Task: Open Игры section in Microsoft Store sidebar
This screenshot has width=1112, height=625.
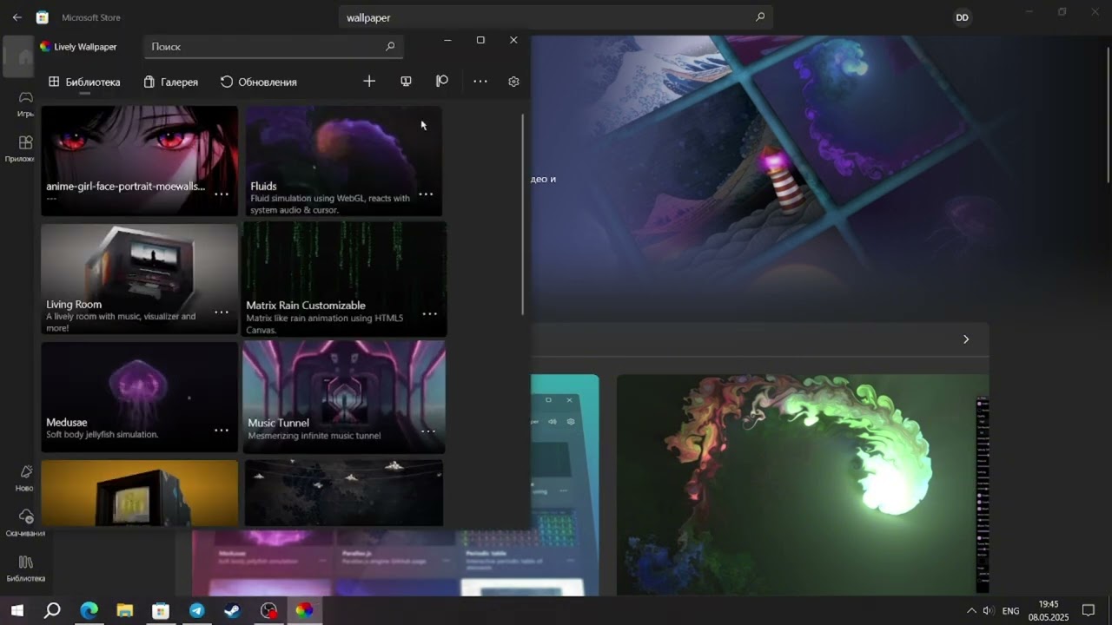Action: [26, 103]
